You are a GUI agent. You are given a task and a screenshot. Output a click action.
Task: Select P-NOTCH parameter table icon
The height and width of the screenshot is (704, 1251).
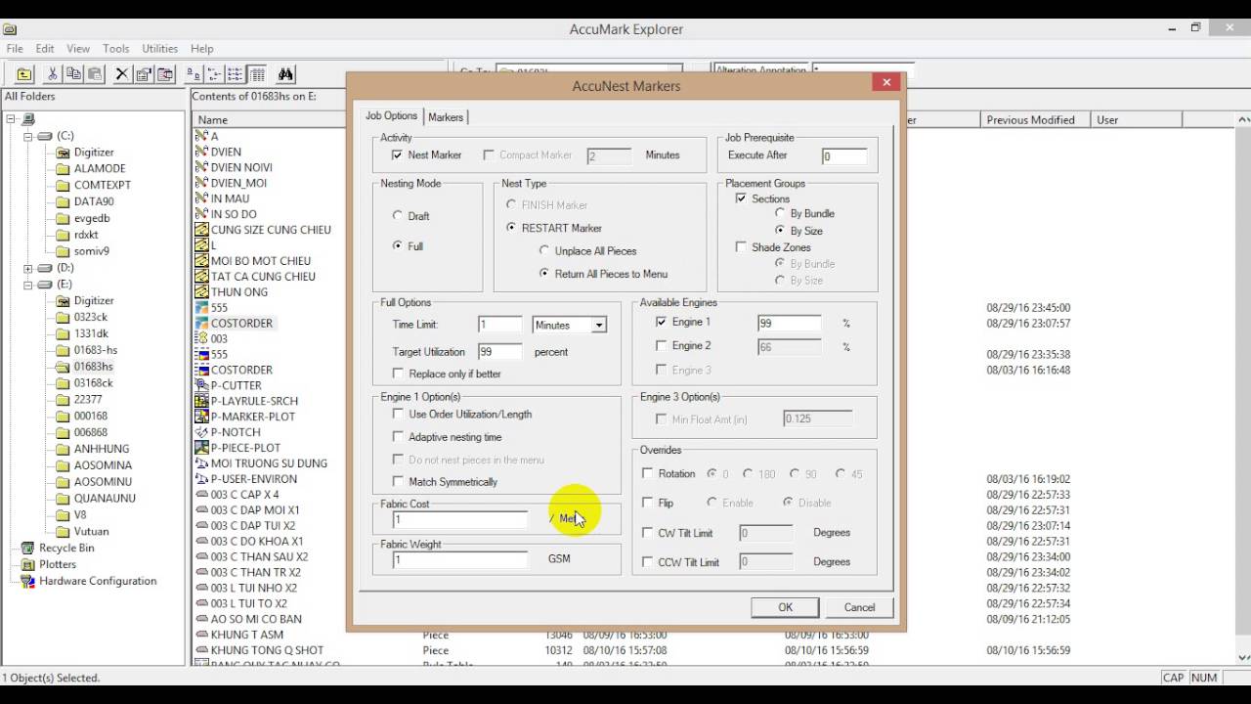coord(201,432)
